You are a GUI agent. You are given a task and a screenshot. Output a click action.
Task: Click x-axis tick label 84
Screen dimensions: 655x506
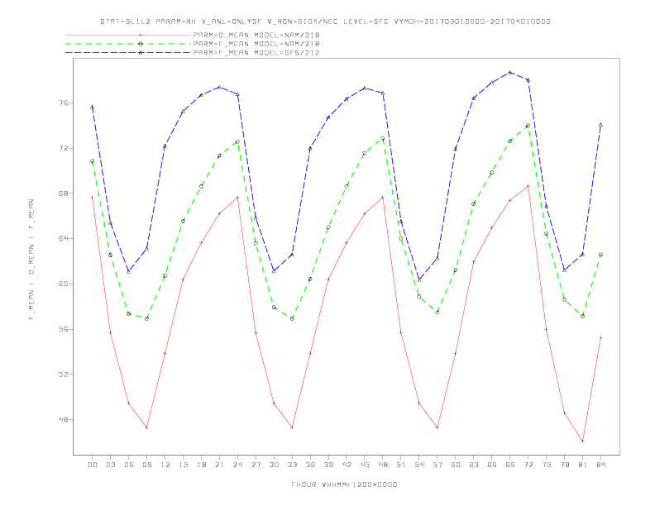[600, 465]
